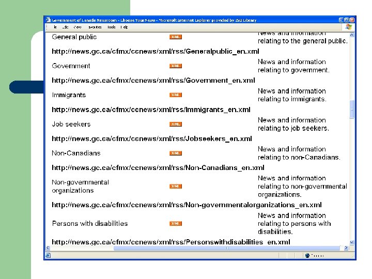Click the vertical scrollbar up arrow
Screen dimensions: 372x279
coord(352,35)
